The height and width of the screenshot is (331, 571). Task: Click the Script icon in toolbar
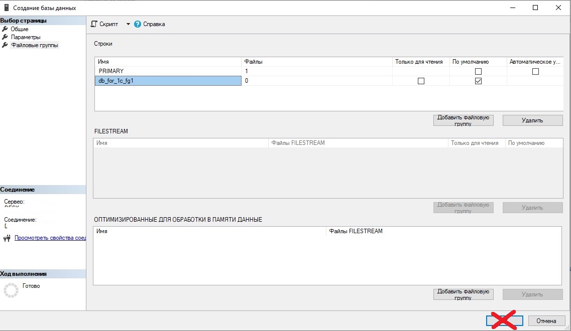click(94, 24)
